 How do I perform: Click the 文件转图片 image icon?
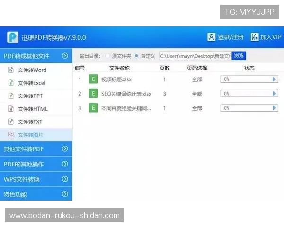[x=11, y=135]
